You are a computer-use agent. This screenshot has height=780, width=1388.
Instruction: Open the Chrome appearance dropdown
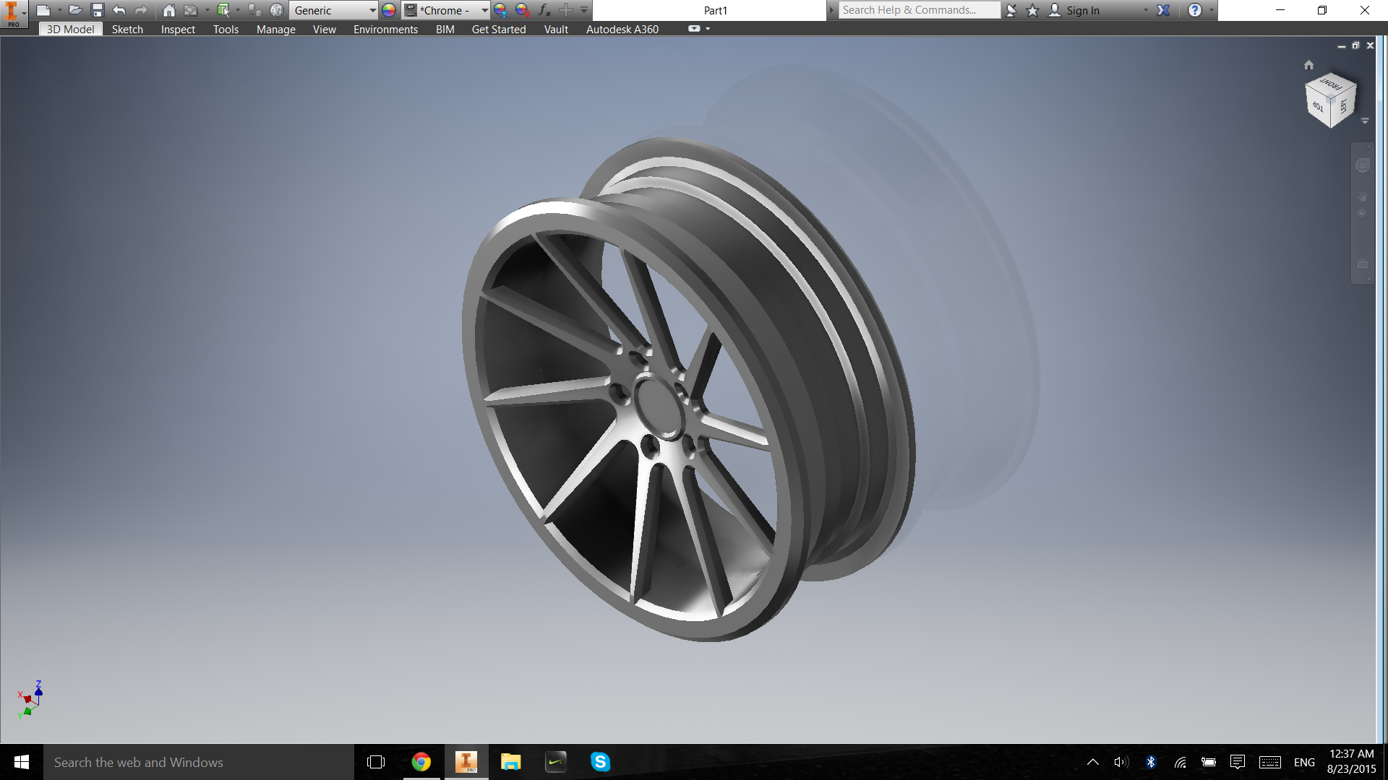484,10
